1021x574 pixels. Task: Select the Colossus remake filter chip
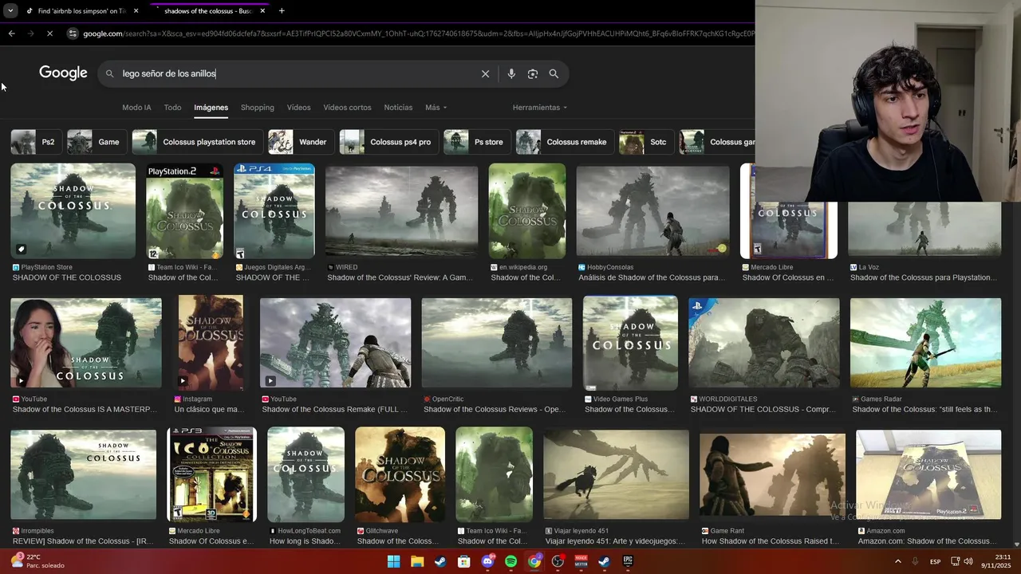[564, 142]
